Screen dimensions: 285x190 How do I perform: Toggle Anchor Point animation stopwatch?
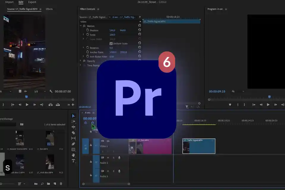click(x=88, y=52)
